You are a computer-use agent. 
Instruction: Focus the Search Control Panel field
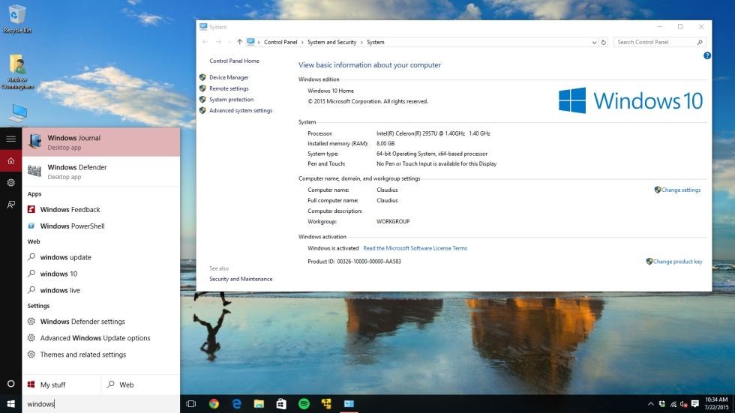tap(659, 42)
